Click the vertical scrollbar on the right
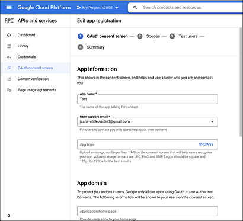 click(x=241, y=82)
